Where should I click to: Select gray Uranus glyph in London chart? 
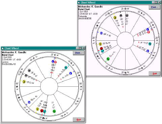(29, 70)
